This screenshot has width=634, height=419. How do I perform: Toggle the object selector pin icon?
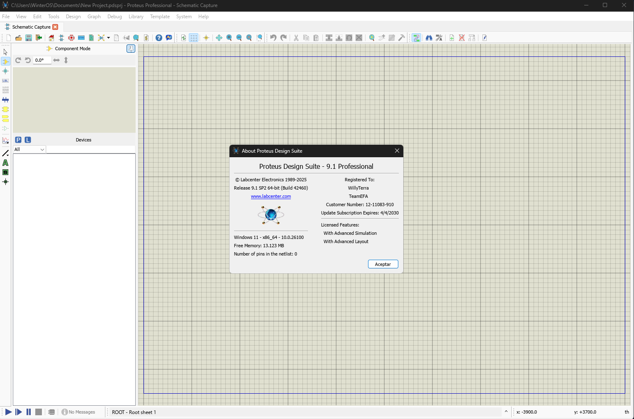pos(131,49)
